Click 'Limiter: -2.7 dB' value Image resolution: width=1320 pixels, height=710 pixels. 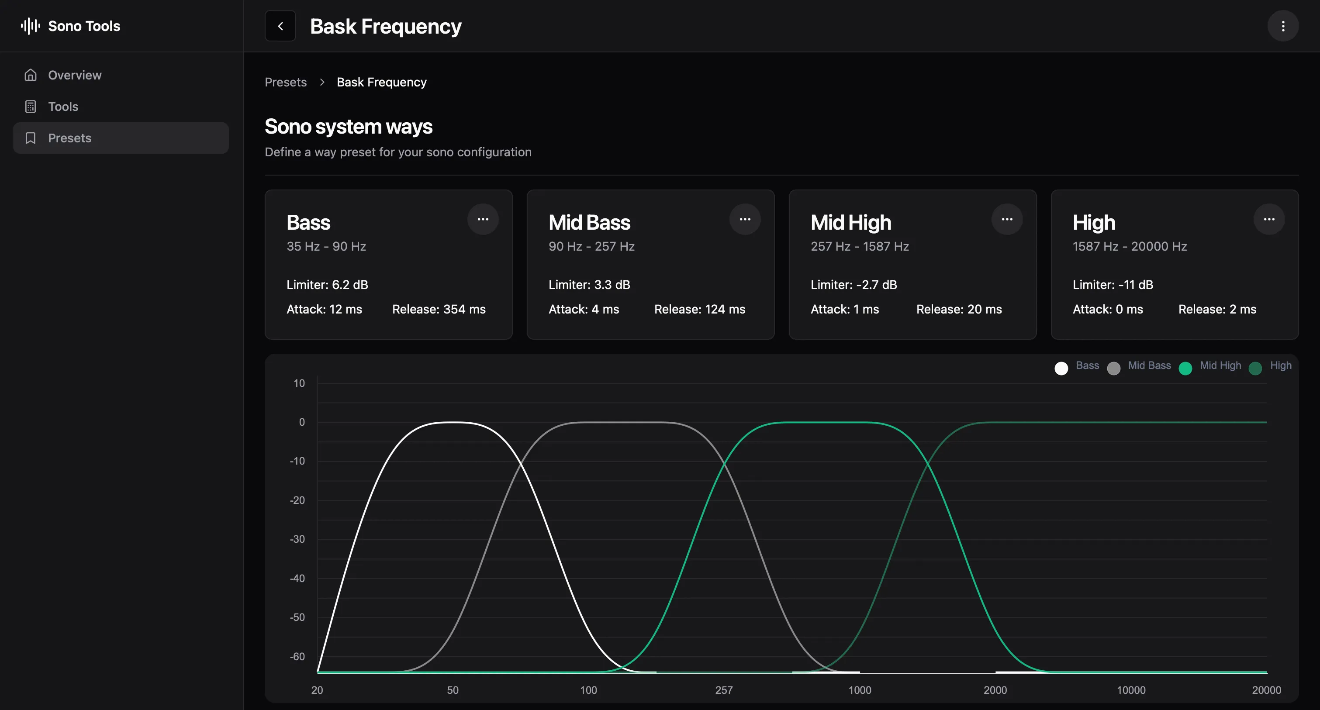pos(854,285)
